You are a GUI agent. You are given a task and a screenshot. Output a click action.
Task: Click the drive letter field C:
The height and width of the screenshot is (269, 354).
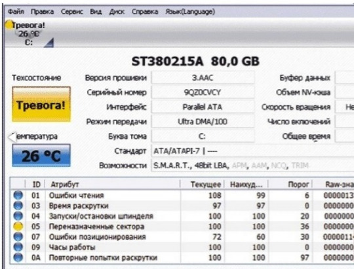(203, 136)
